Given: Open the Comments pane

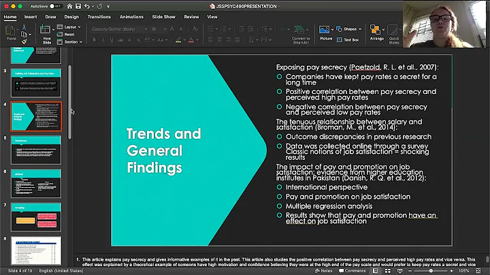Looking at the screenshot, I should (353, 271).
